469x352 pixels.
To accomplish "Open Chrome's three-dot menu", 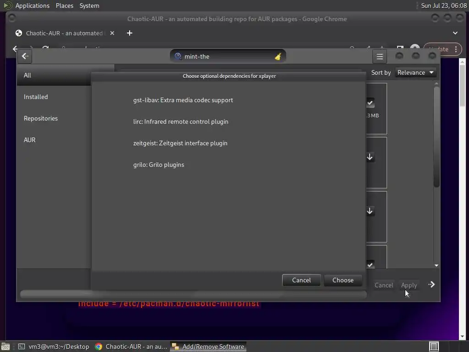I will [456, 49].
